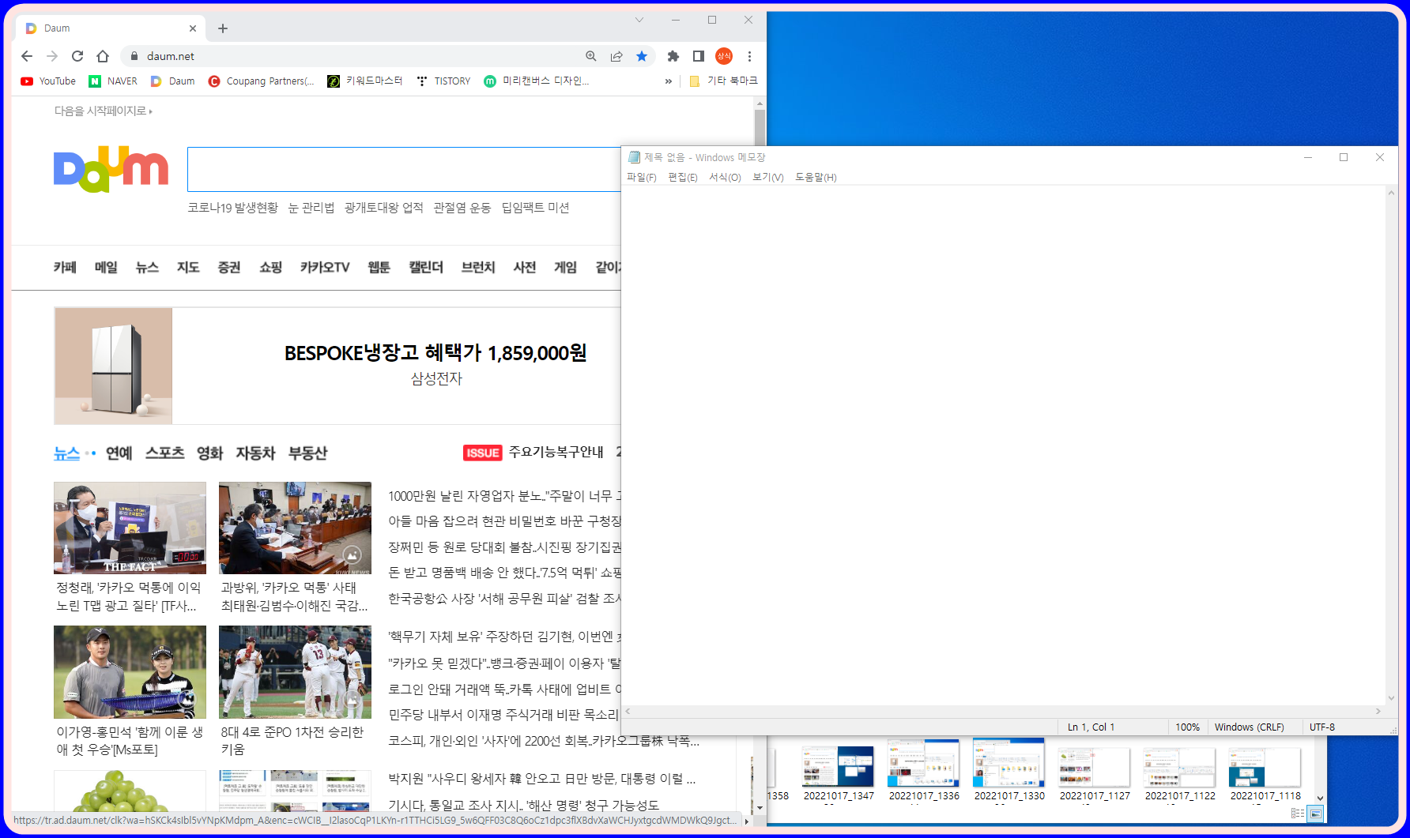Open Notepad's 파일(F) menu

pyautogui.click(x=642, y=178)
